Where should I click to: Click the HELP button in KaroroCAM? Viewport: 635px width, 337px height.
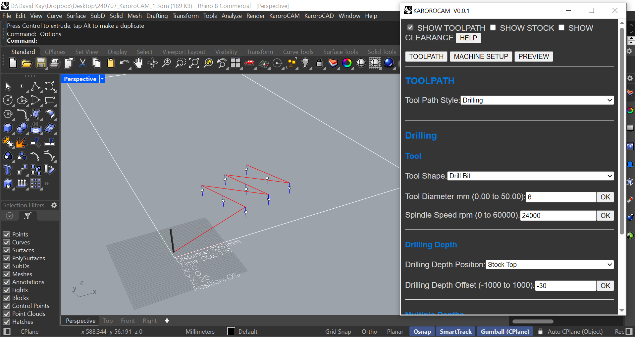[468, 38]
